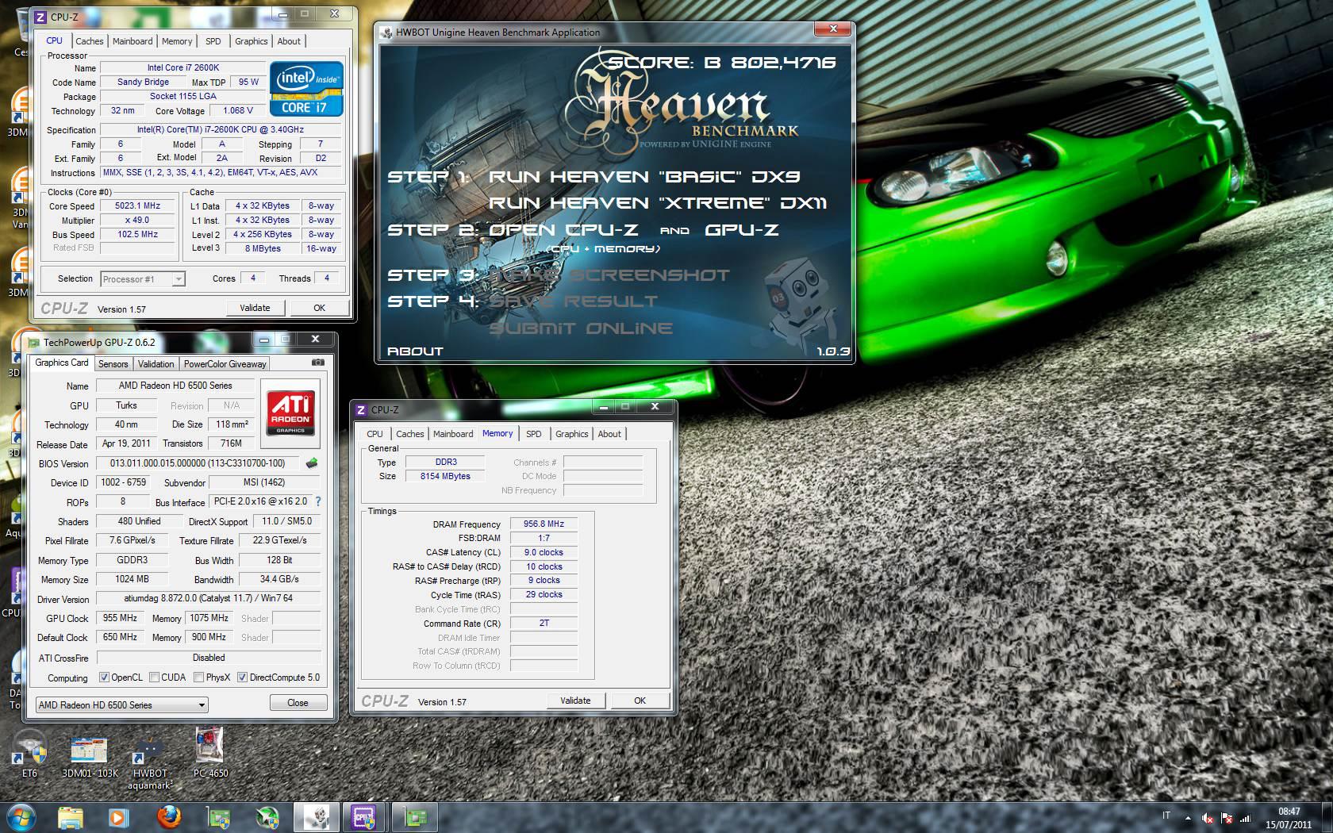
Task: Switch to the Mainboard tab in top CPU-Z
Action: coord(133,41)
